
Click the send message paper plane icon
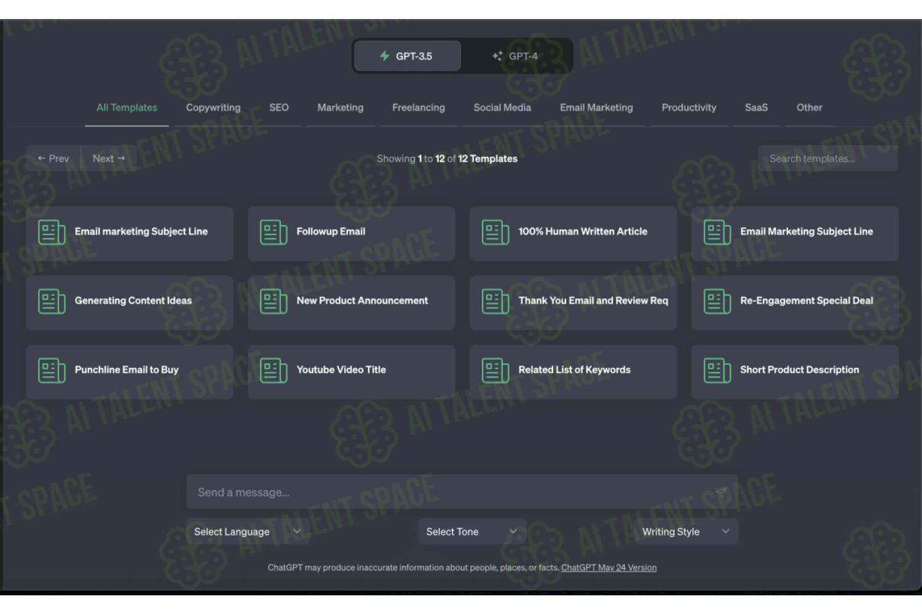pyautogui.click(x=721, y=493)
